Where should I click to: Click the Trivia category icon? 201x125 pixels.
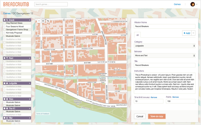(7, 99)
